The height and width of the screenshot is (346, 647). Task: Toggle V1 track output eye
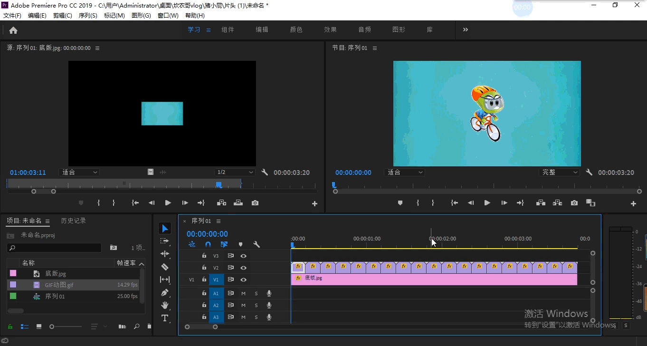(x=243, y=280)
